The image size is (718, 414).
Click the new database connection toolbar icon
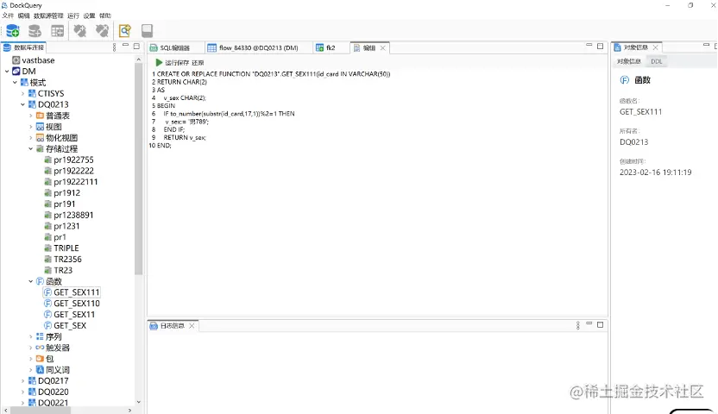(12, 31)
